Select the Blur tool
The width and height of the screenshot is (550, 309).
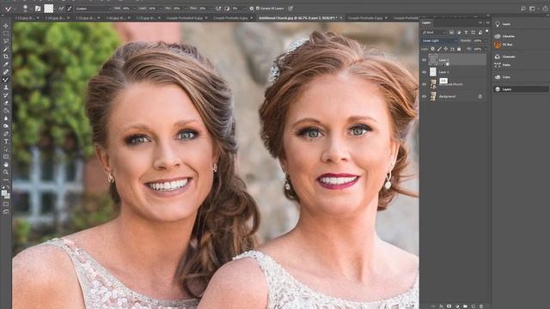(6, 118)
